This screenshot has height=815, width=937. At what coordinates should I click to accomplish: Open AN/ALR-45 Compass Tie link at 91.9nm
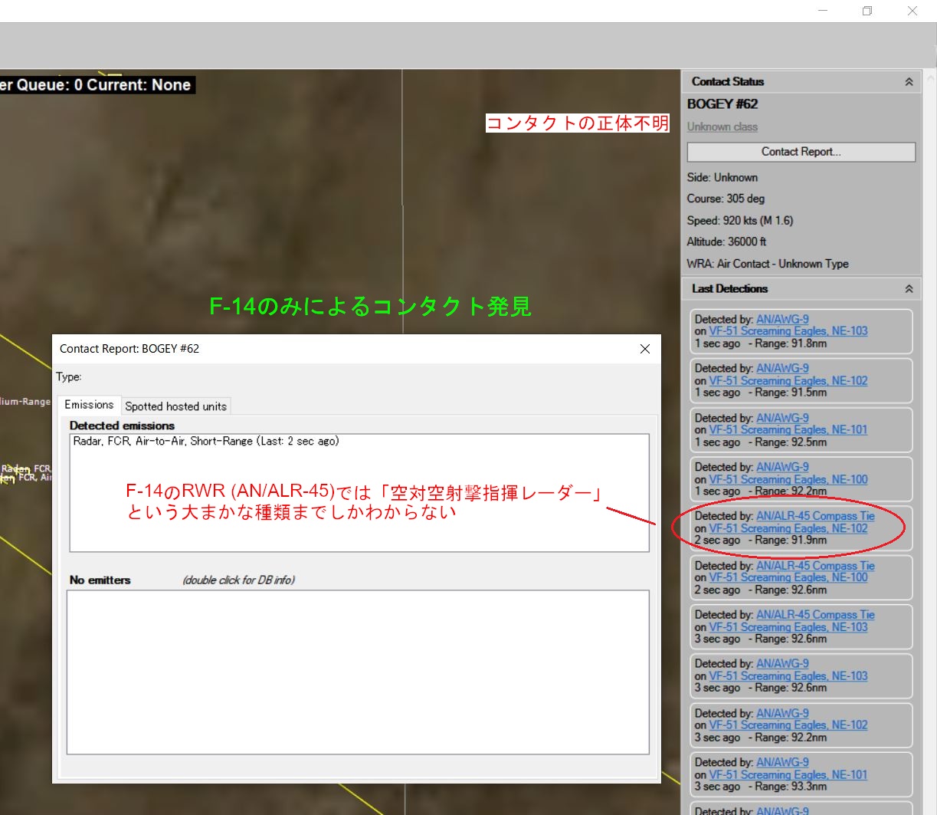tap(815, 517)
